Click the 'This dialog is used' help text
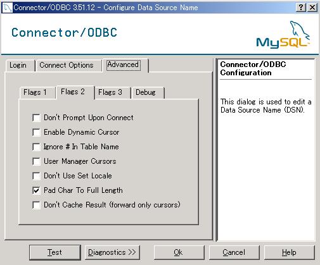Image resolution: width=320 pixels, height=265 pixels. 266,106
